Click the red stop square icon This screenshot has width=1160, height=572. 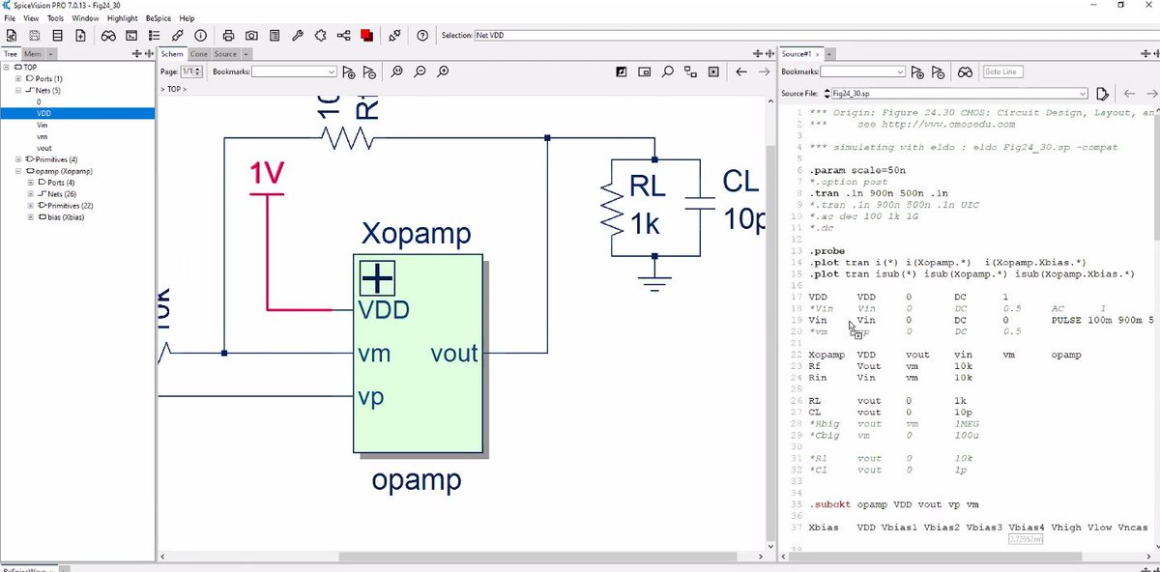[x=367, y=35]
